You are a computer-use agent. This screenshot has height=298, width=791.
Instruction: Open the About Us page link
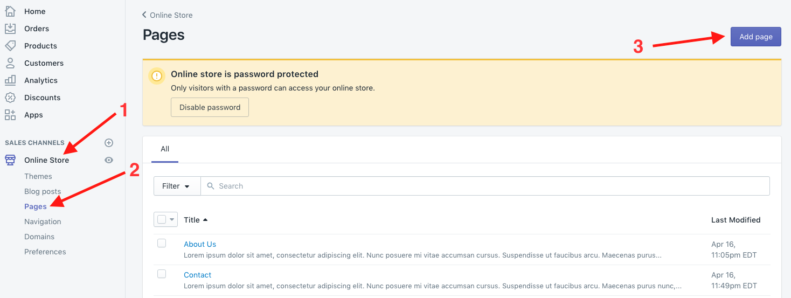coord(200,244)
